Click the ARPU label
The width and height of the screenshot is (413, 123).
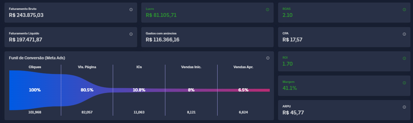(286, 106)
